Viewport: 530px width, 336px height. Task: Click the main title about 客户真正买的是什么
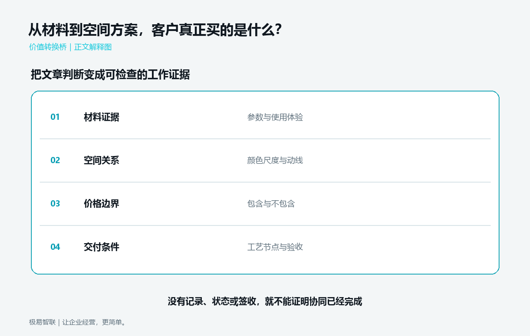click(x=155, y=30)
